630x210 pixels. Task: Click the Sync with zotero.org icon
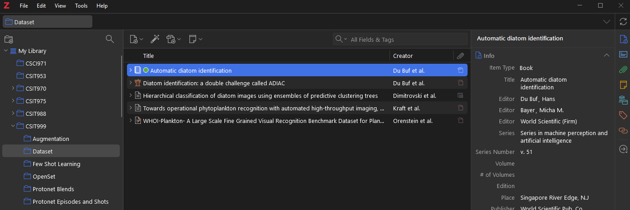click(623, 22)
